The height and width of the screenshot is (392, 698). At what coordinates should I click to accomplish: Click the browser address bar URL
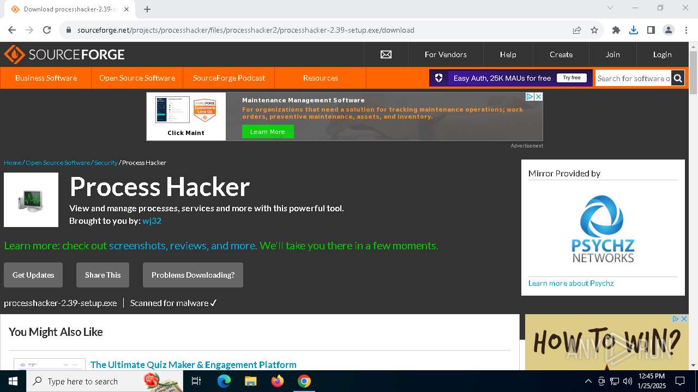click(x=246, y=30)
